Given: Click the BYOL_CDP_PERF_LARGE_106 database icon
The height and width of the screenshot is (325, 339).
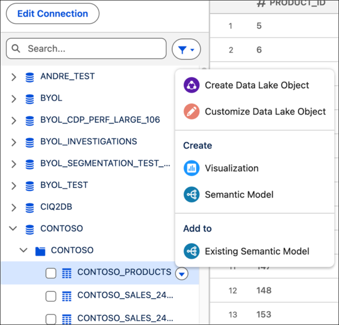Looking at the screenshot, I should 30,121.
